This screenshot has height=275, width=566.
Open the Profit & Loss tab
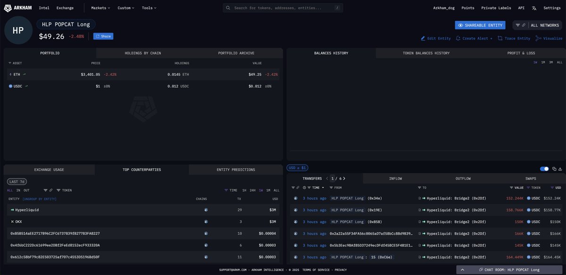coord(521,53)
